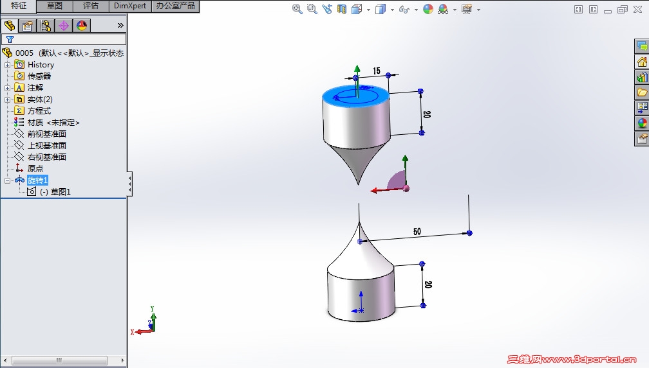Click the 50 distance dimension
This screenshot has width=649, height=368.
[x=417, y=231]
